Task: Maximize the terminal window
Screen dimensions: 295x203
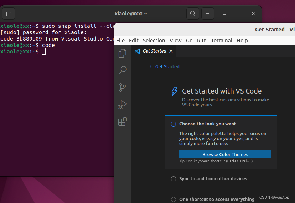Action: (x=239, y=14)
